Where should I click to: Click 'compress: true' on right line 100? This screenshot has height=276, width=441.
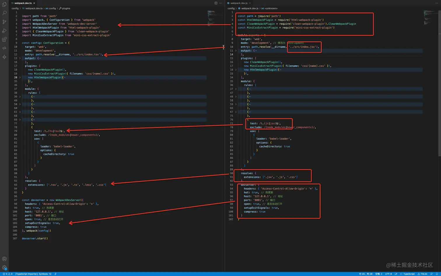(x=255, y=212)
